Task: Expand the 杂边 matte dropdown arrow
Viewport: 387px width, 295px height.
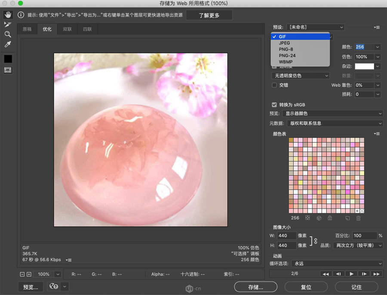Action: tap(378, 66)
